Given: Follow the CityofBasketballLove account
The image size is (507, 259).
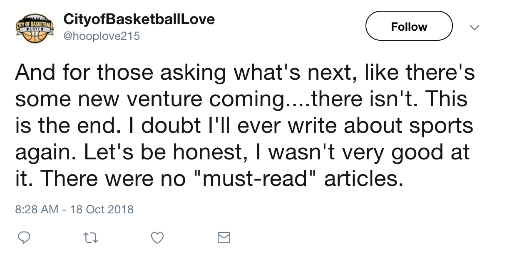Looking at the screenshot, I should 409,26.
